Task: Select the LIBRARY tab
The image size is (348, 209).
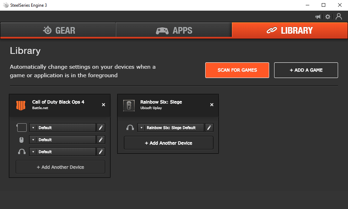Action: click(x=290, y=30)
